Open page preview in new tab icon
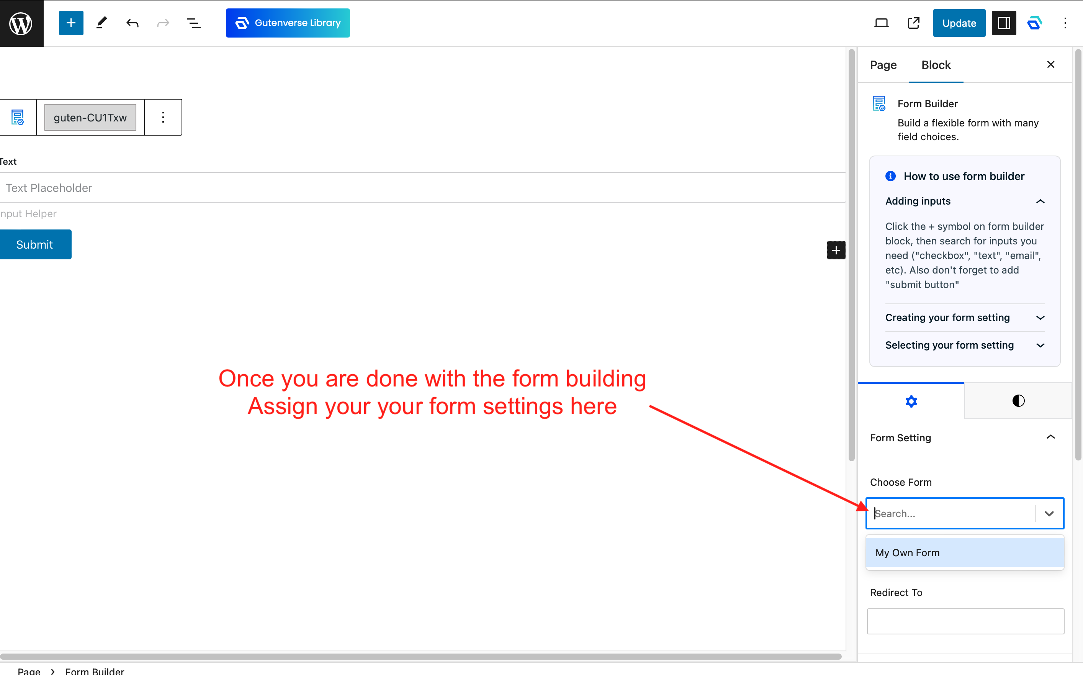The image size is (1083, 675). (913, 23)
